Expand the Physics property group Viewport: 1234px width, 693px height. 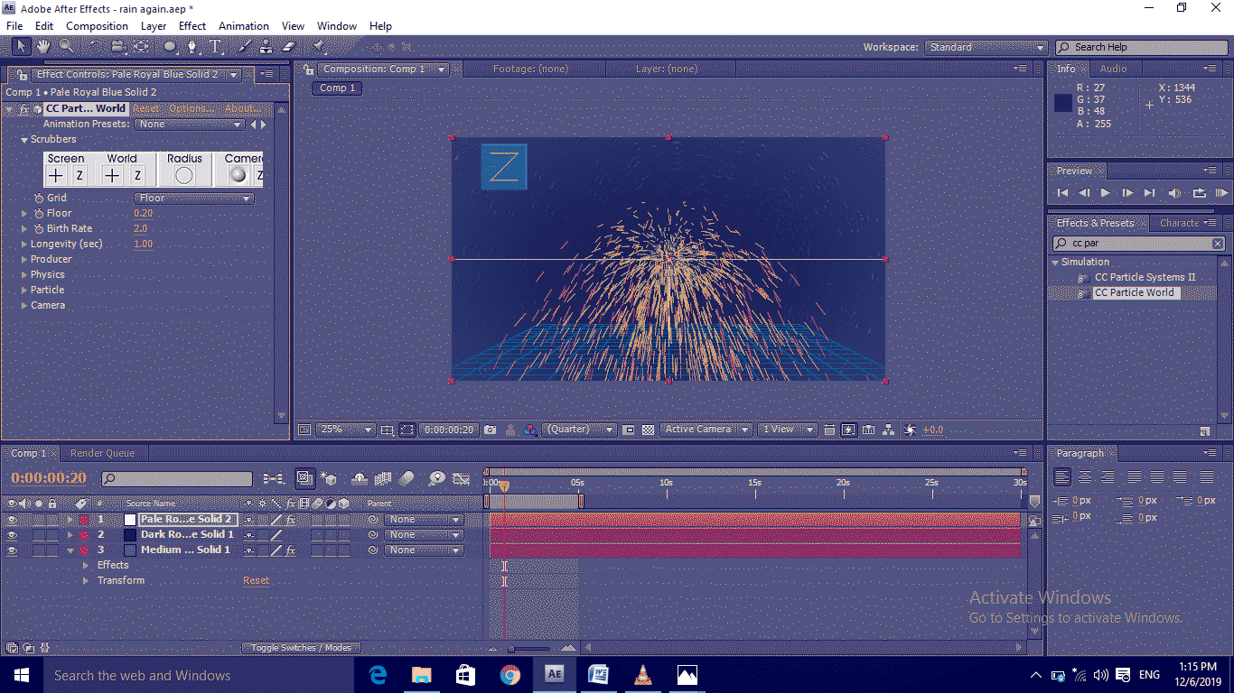click(x=24, y=275)
